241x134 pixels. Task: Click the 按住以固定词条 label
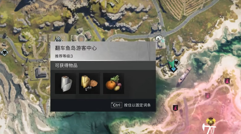click(137, 105)
